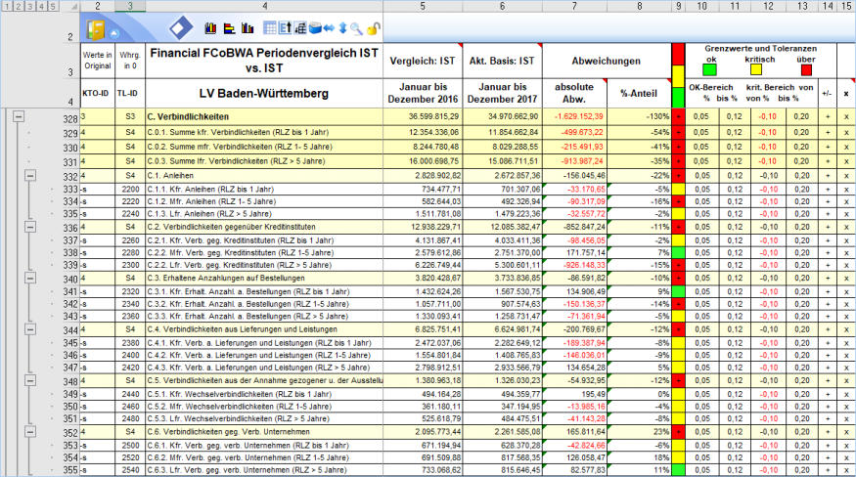Click the yellow padlock unlock icon

(x=374, y=29)
